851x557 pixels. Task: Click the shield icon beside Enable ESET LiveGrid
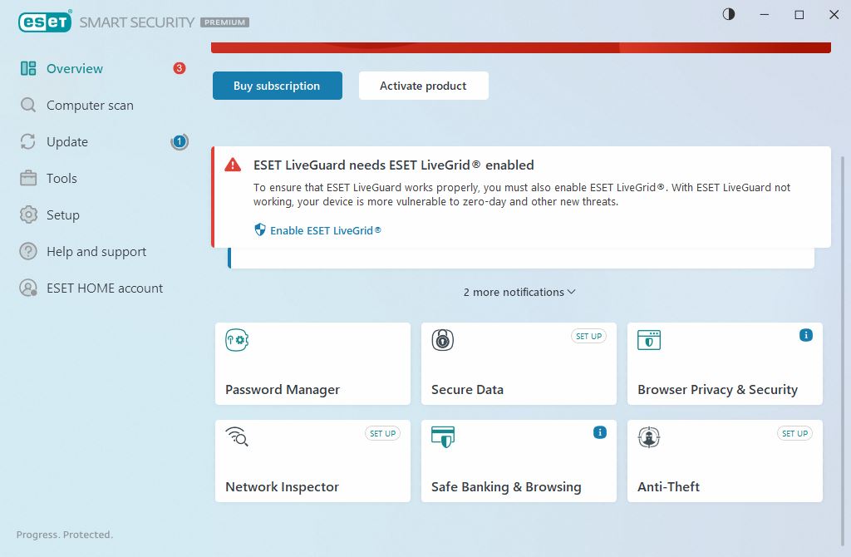pos(260,230)
